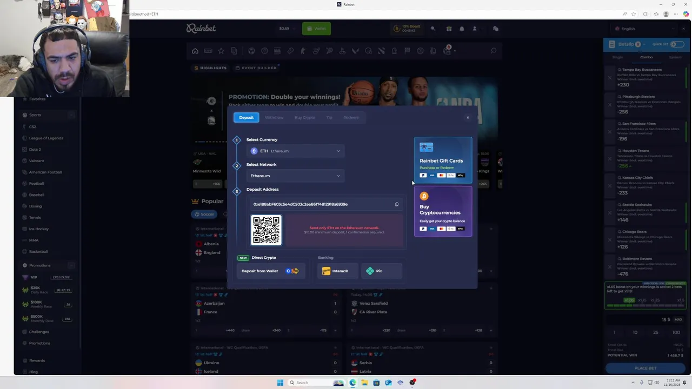692x389 pixels.
Task: Open the Live events icon in sports bar
Action: click(x=208, y=51)
